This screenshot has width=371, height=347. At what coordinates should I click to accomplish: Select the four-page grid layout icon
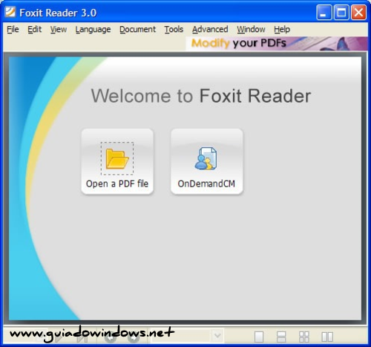tap(304, 337)
